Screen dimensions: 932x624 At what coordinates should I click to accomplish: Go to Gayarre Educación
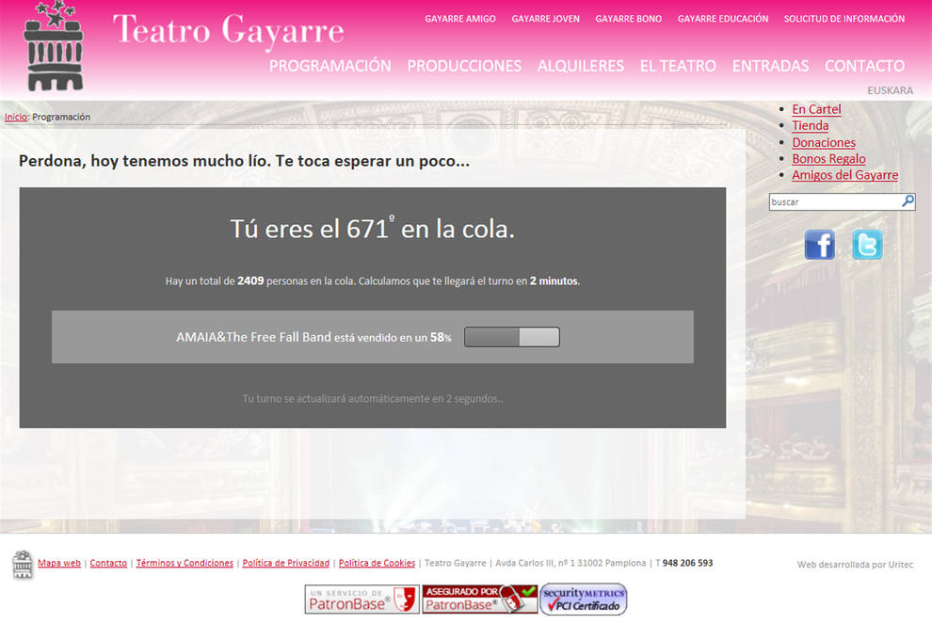coord(723,19)
